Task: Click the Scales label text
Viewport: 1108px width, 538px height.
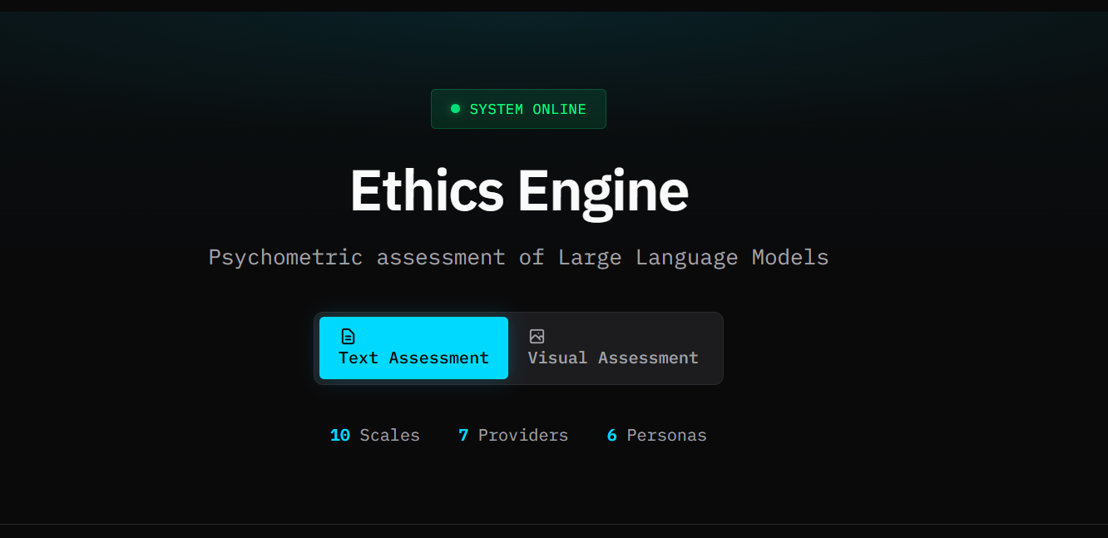Action: [x=389, y=435]
